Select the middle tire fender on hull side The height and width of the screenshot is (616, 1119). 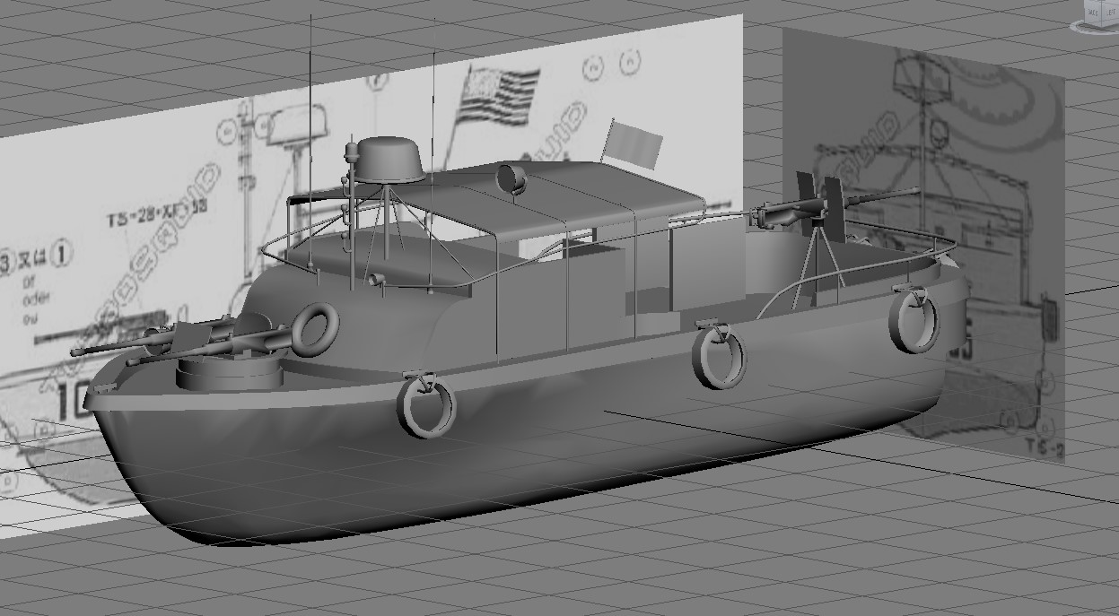[x=719, y=356]
